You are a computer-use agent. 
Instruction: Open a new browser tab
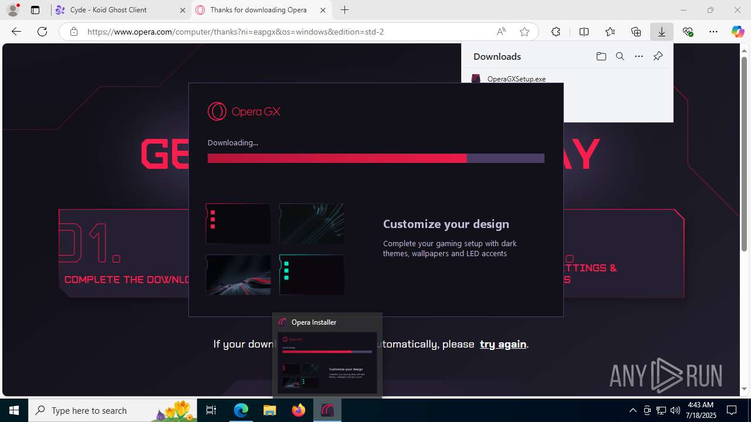(x=345, y=10)
